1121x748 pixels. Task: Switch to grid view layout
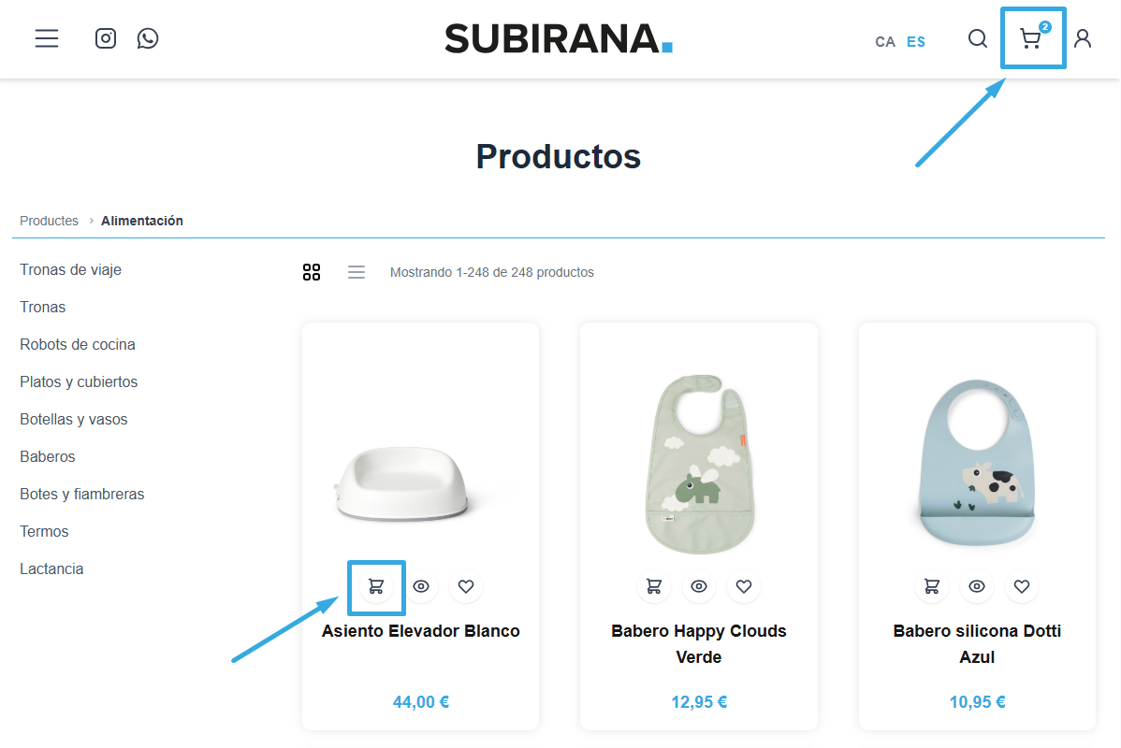coord(312,272)
